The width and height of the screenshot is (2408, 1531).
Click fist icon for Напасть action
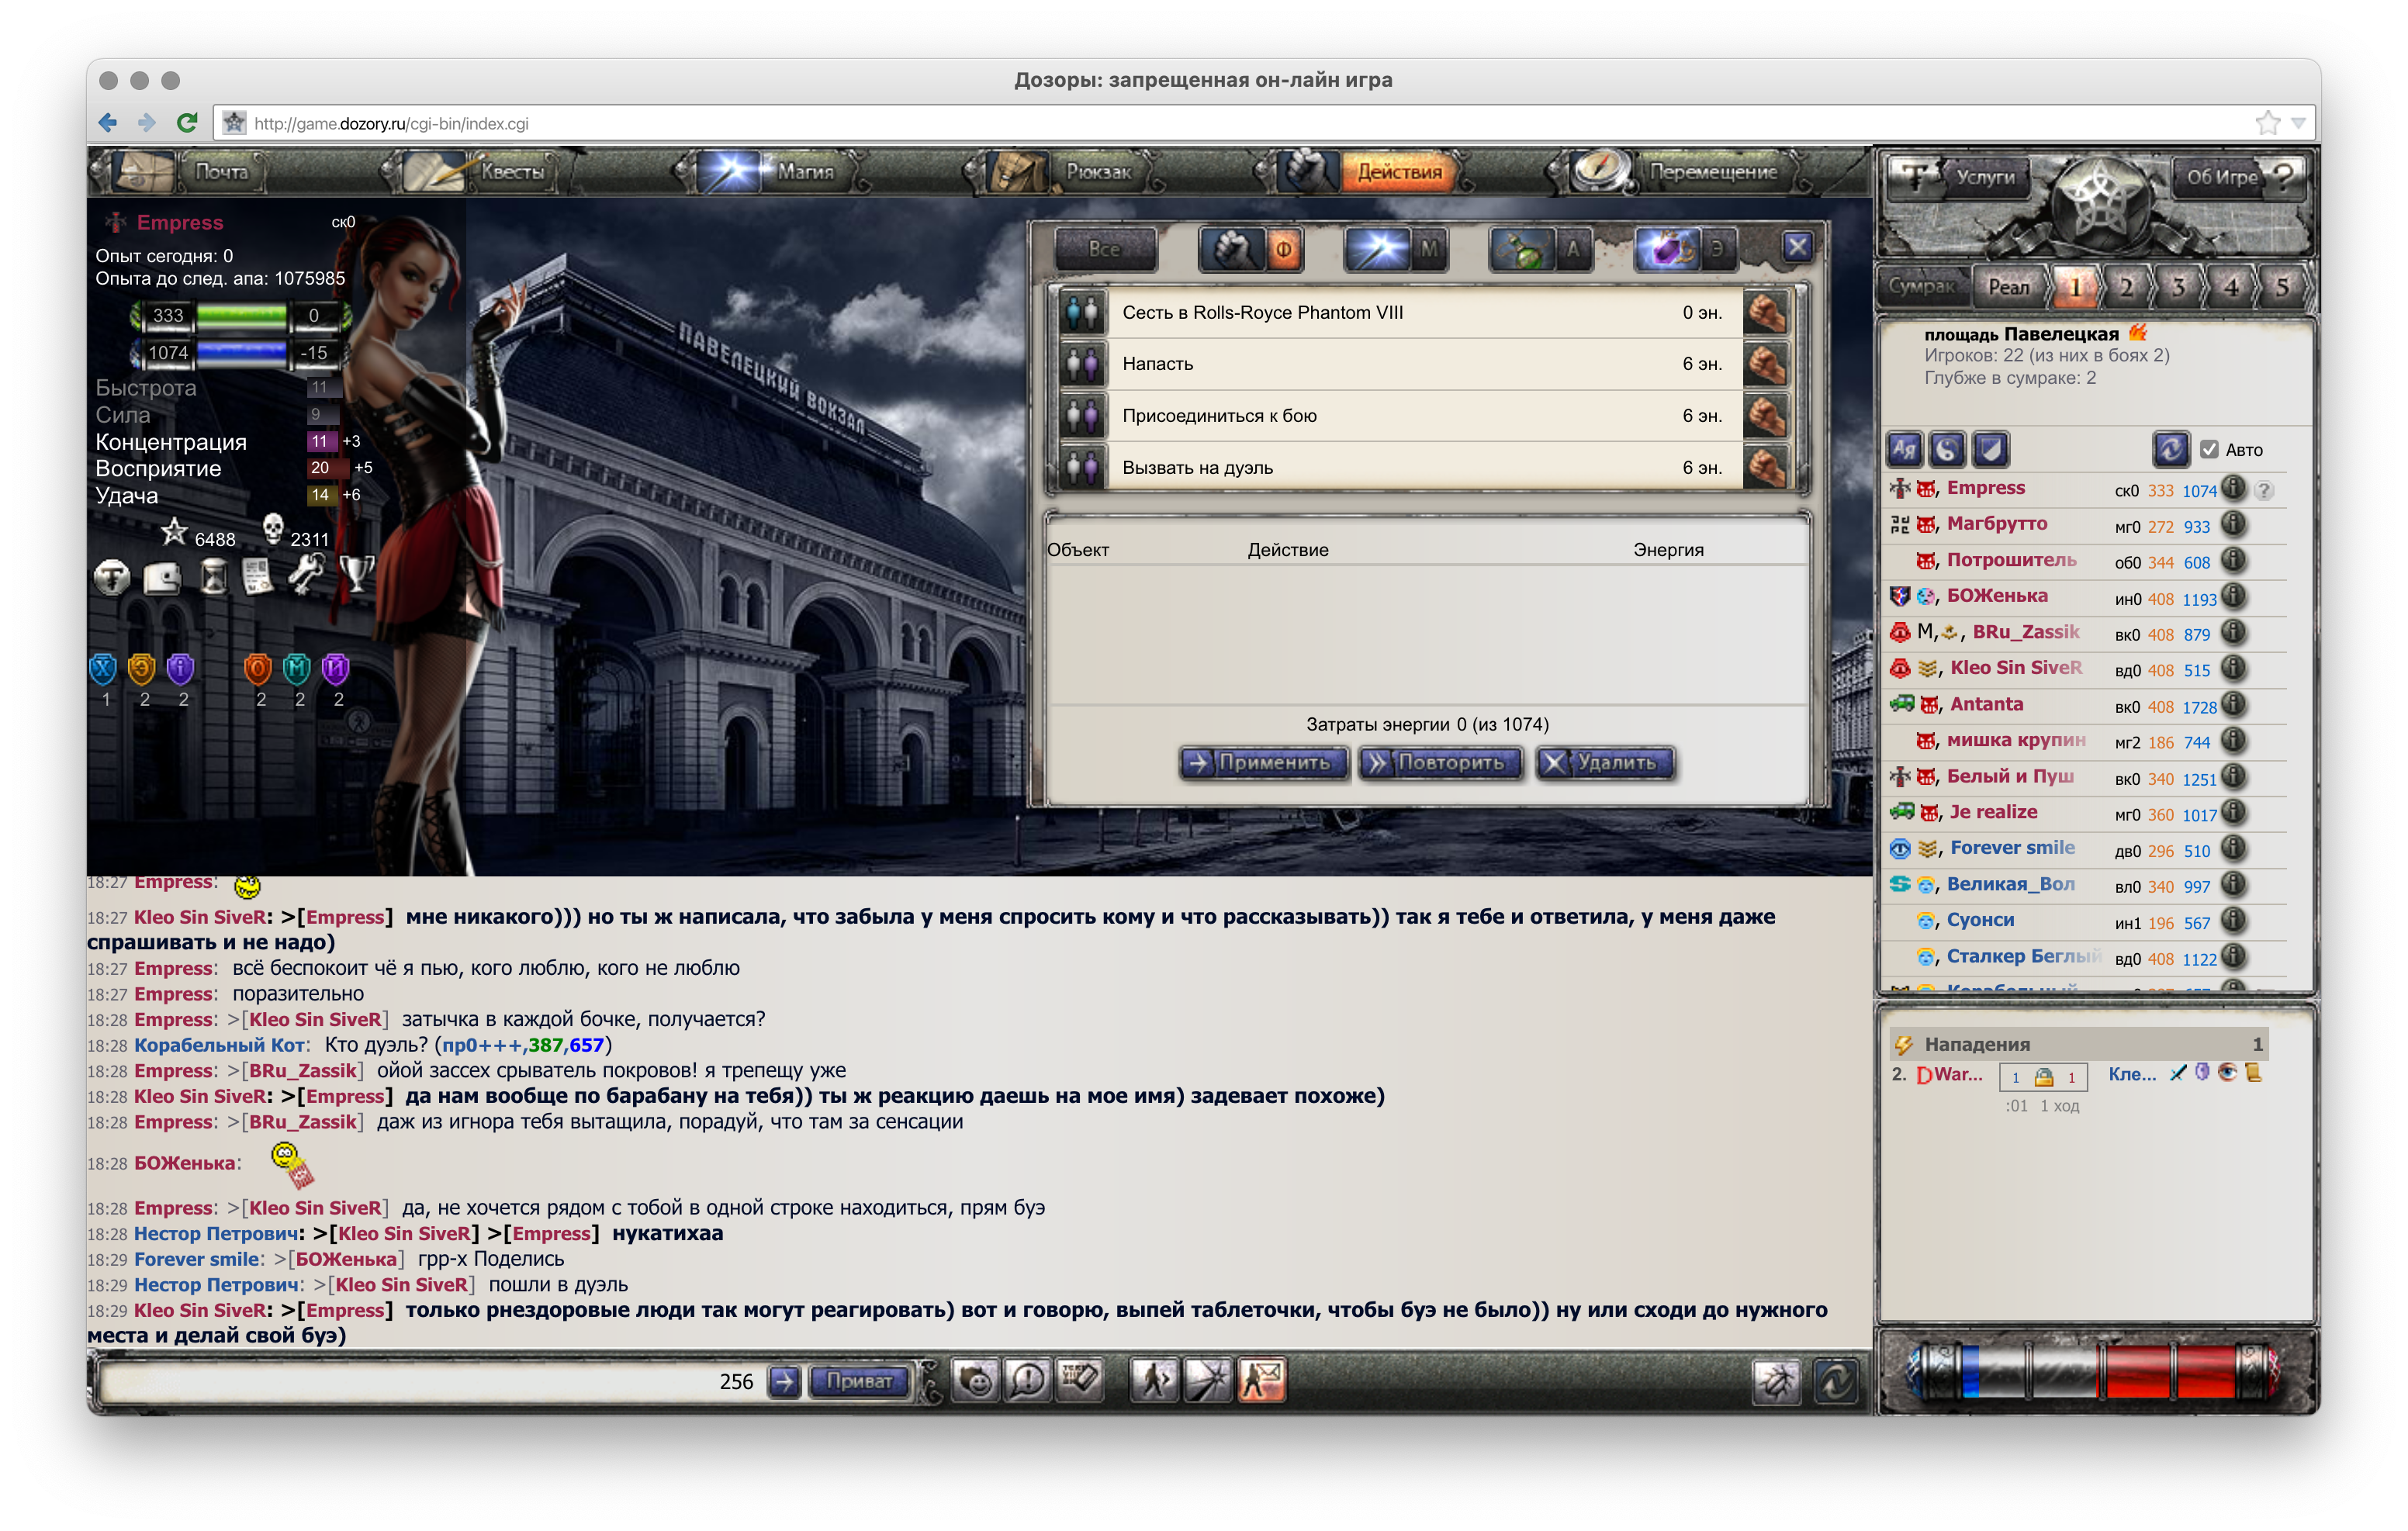pyautogui.click(x=1765, y=364)
